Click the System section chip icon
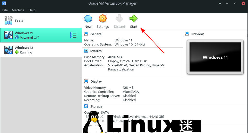The height and width of the screenshot is (133, 248). 86,51
